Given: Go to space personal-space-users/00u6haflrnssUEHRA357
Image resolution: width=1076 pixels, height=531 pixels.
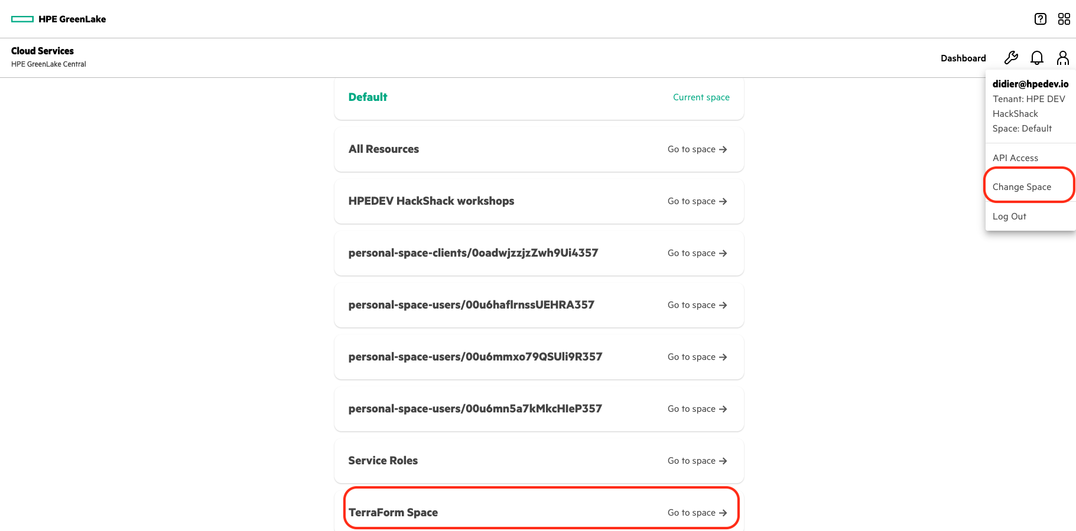Looking at the screenshot, I should [x=697, y=305].
